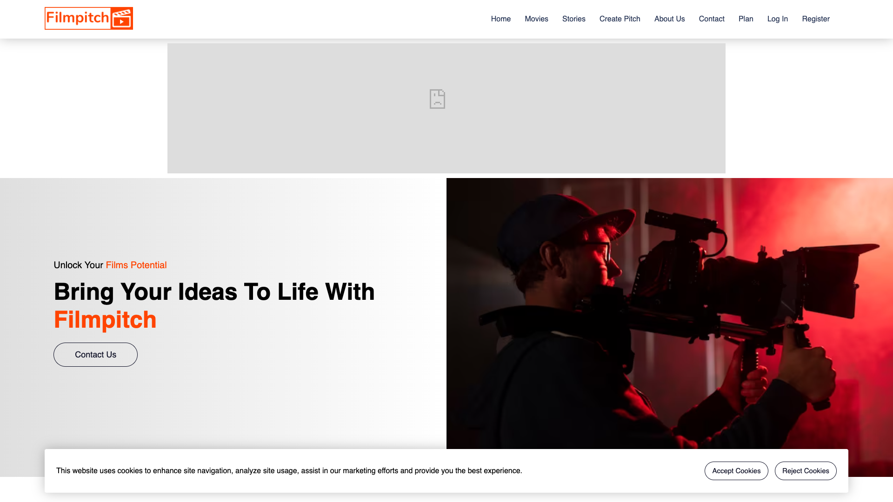Open the Register link
The height and width of the screenshot is (502, 893).
(815, 19)
